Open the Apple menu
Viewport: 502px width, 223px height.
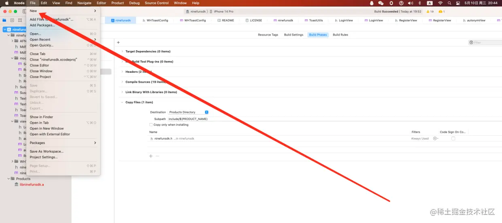coord(7,3)
